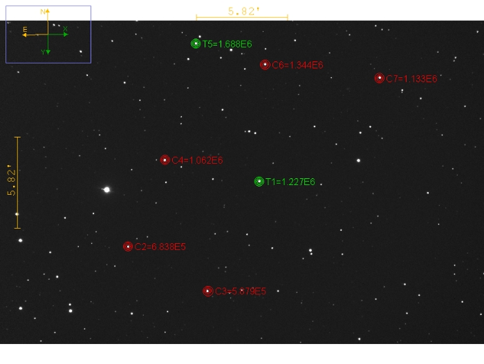Click the T1=1.227E6 label text
Screen dimensions: 484x364
click(290, 182)
